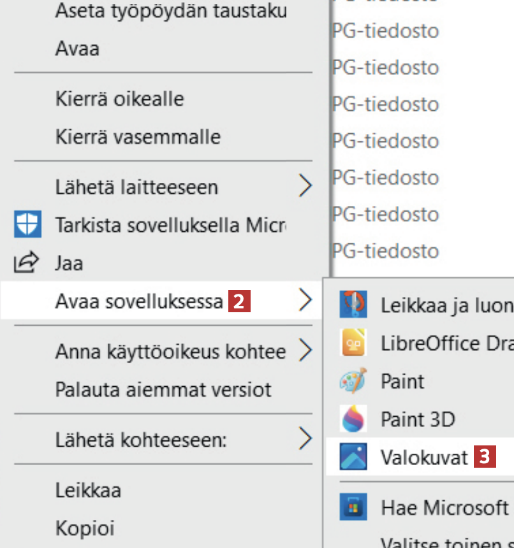Expand the Lähetä kohteeseen submenu arrow
The height and width of the screenshot is (548, 514).
(306, 439)
